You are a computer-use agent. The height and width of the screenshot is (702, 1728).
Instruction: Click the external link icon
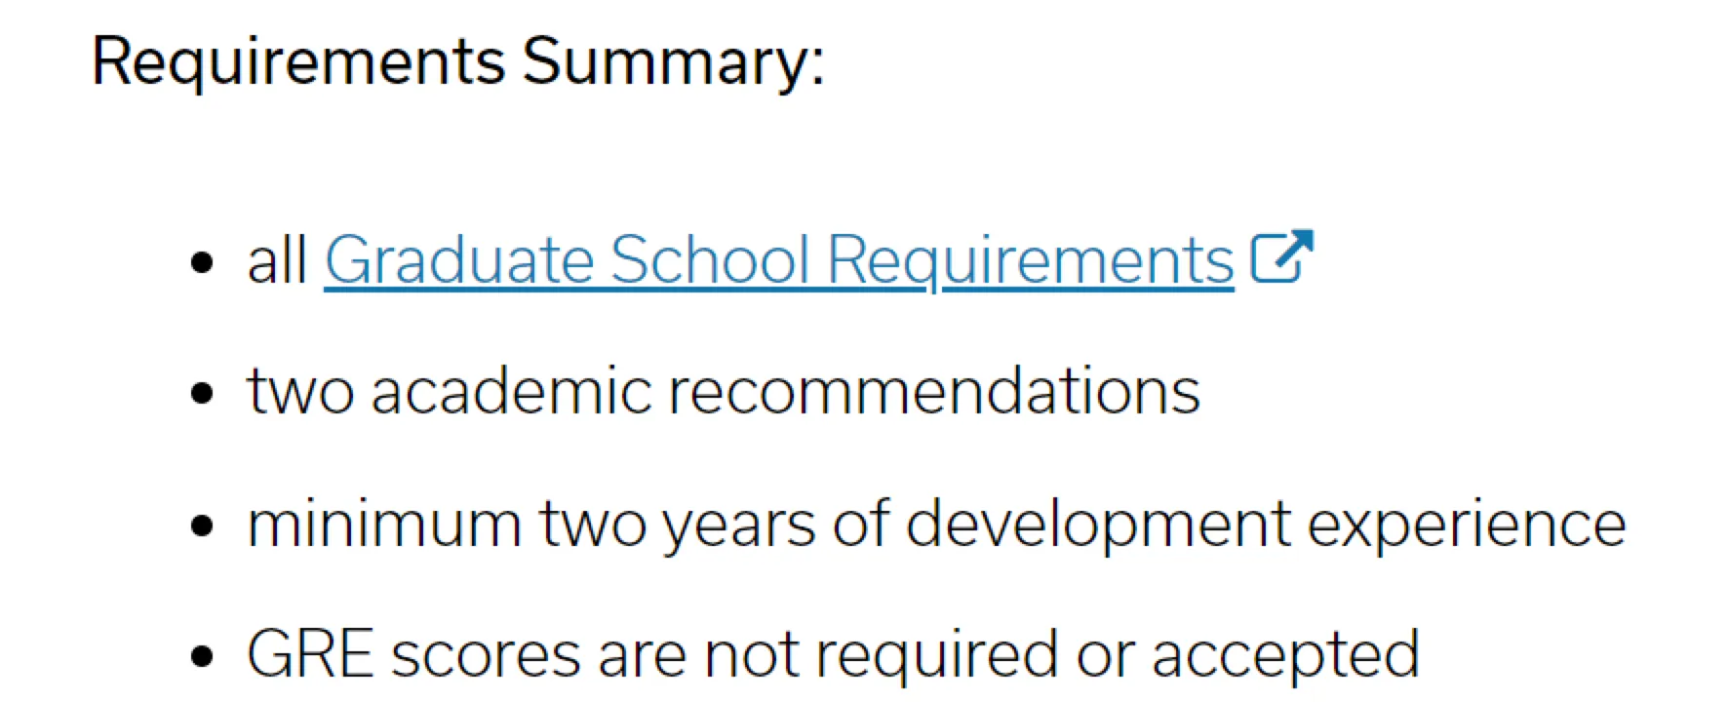point(1281,256)
